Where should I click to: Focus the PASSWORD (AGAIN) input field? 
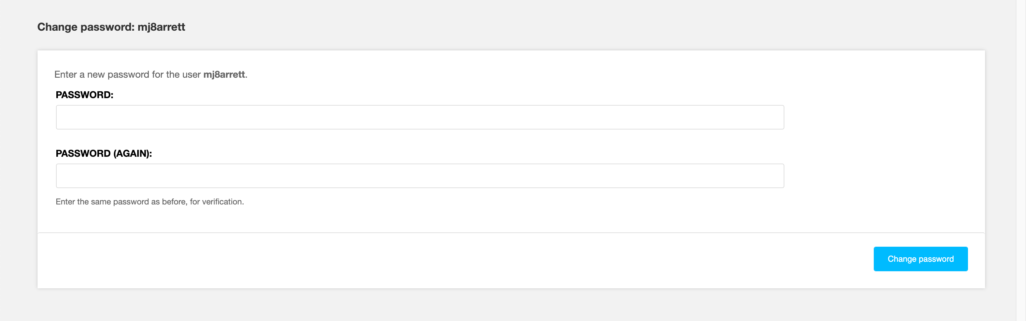point(420,176)
